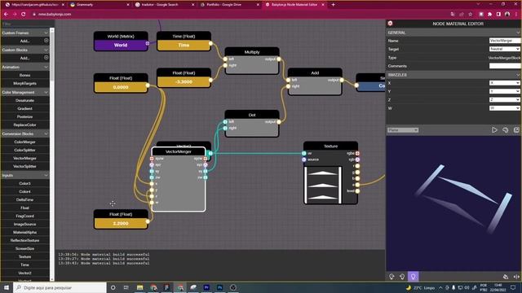Collapse the GENERAL properties section
The image size is (522, 293).
click(x=518, y=33)
